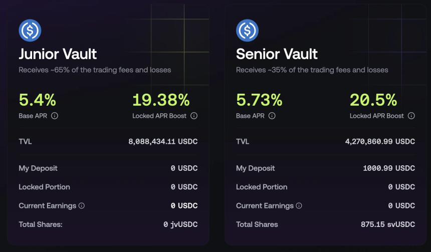This screenshot has height=252, width=431.
Task: Click Junior Vault Locked APR Boost info icon
Action: (194, 116)
